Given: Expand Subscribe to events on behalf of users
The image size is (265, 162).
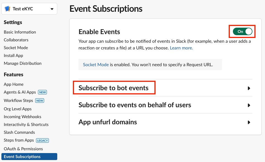Looking at the screenshot, I should (x=165, y=105).
